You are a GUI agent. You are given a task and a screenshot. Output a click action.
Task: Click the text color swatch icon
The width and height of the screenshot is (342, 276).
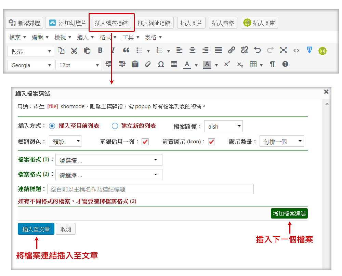point(187,64)
